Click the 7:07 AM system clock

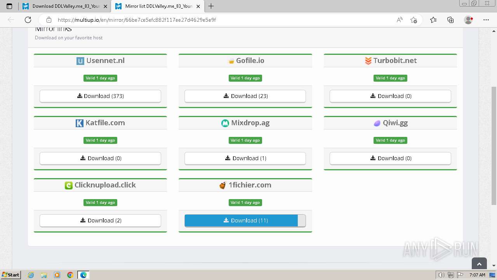pos(477,275)
